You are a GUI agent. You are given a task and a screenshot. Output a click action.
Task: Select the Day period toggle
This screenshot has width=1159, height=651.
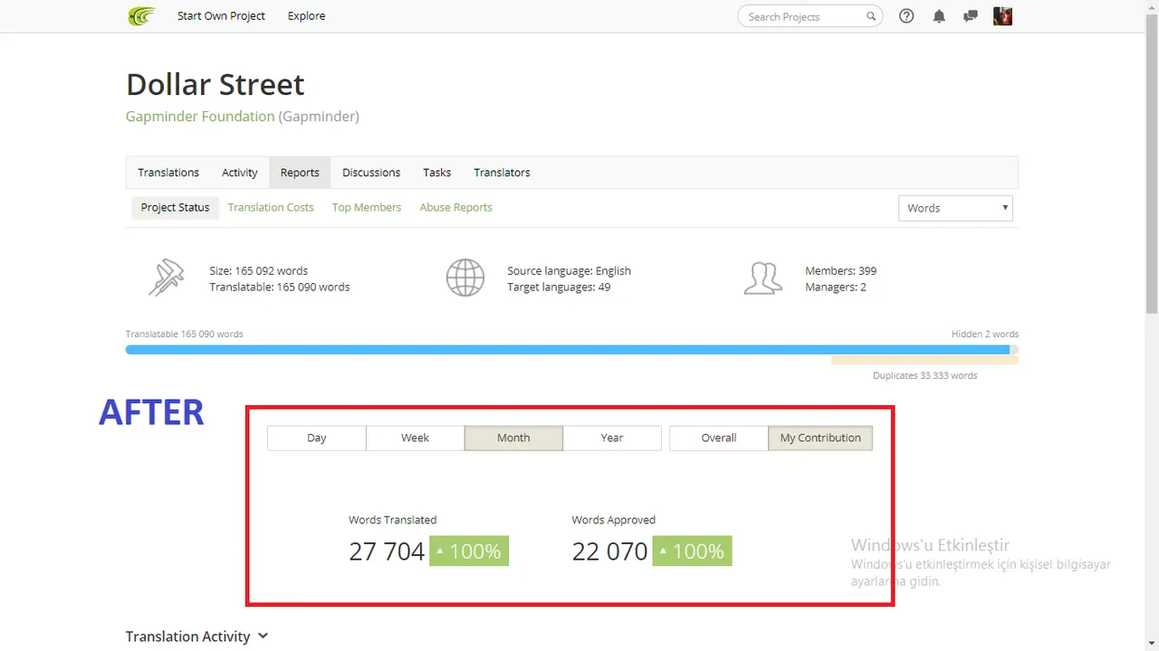(317, 438)
